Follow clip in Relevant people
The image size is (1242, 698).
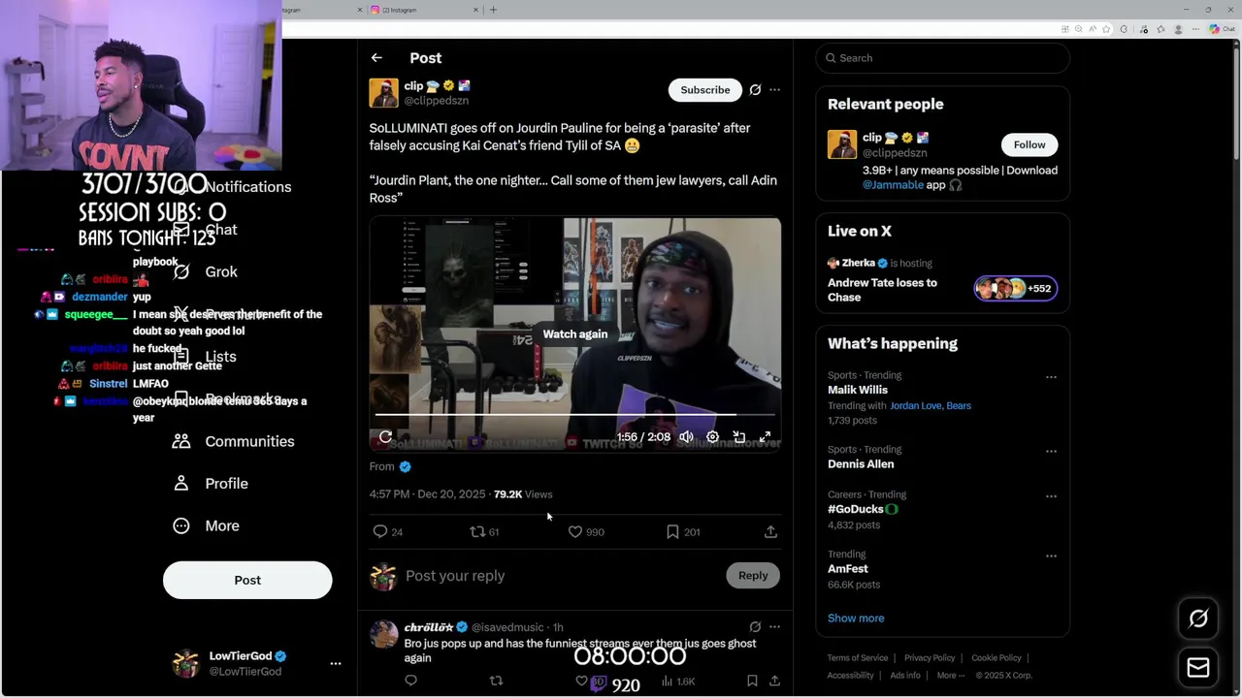(x=1030, y=144)
